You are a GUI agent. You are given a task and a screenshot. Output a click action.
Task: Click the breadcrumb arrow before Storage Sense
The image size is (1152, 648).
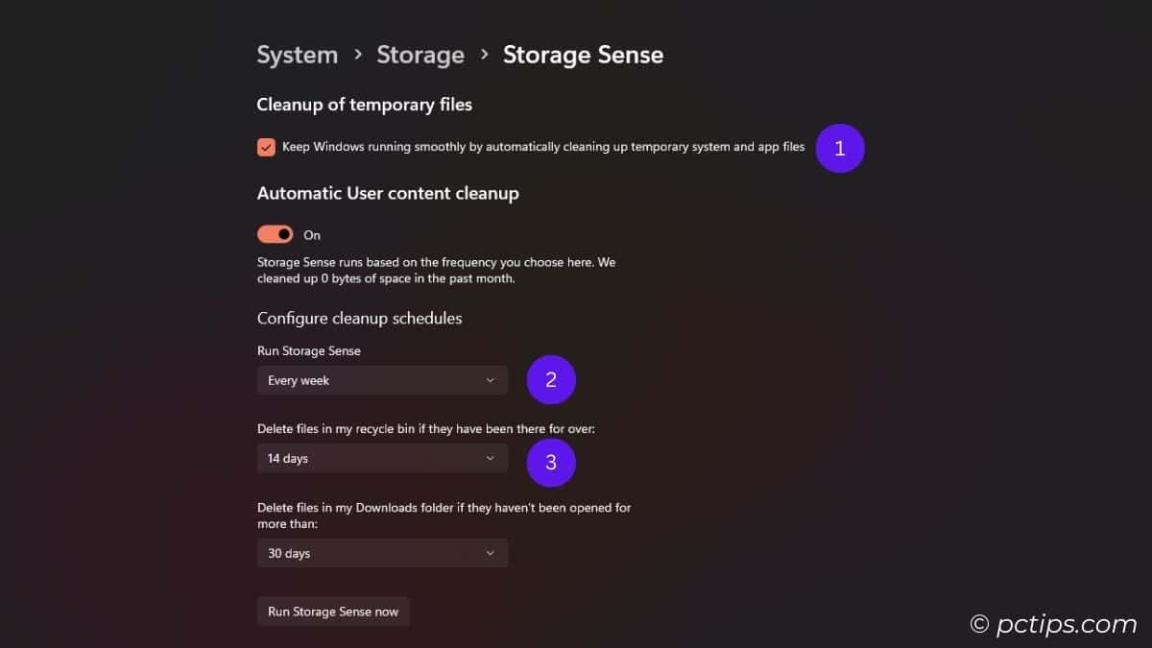[x=482, y=56]
